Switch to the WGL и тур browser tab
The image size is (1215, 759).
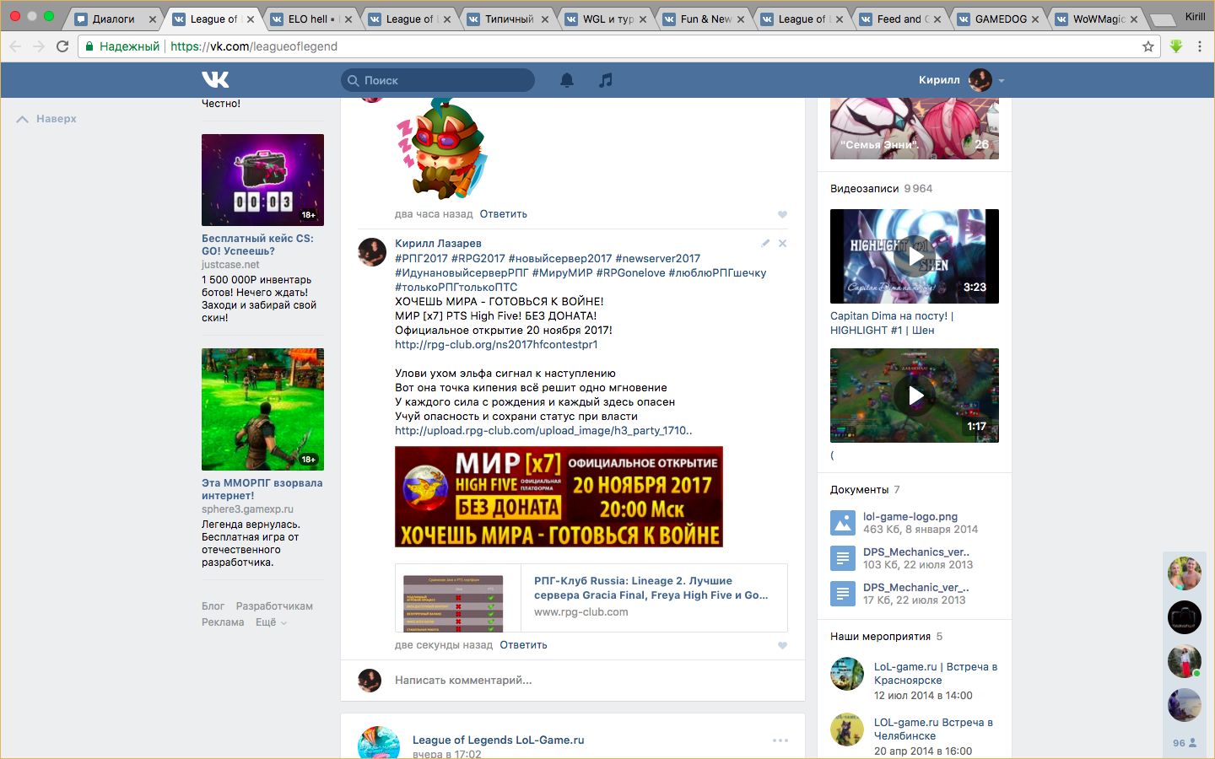(x=607, y=19)
